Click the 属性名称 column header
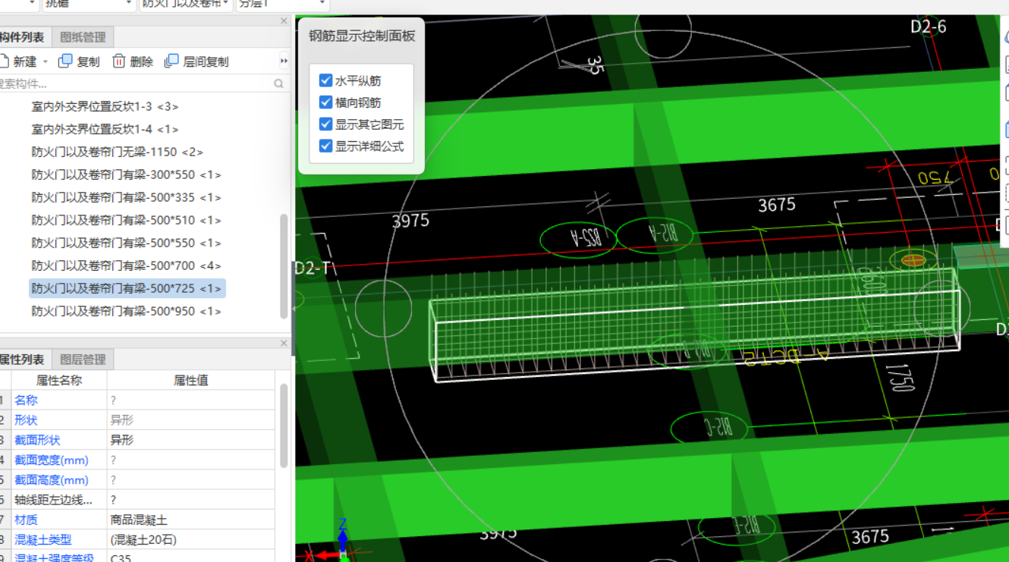The height and width of the screenshot is (562, 1009). pyautogui.click(x=59, y=381)
